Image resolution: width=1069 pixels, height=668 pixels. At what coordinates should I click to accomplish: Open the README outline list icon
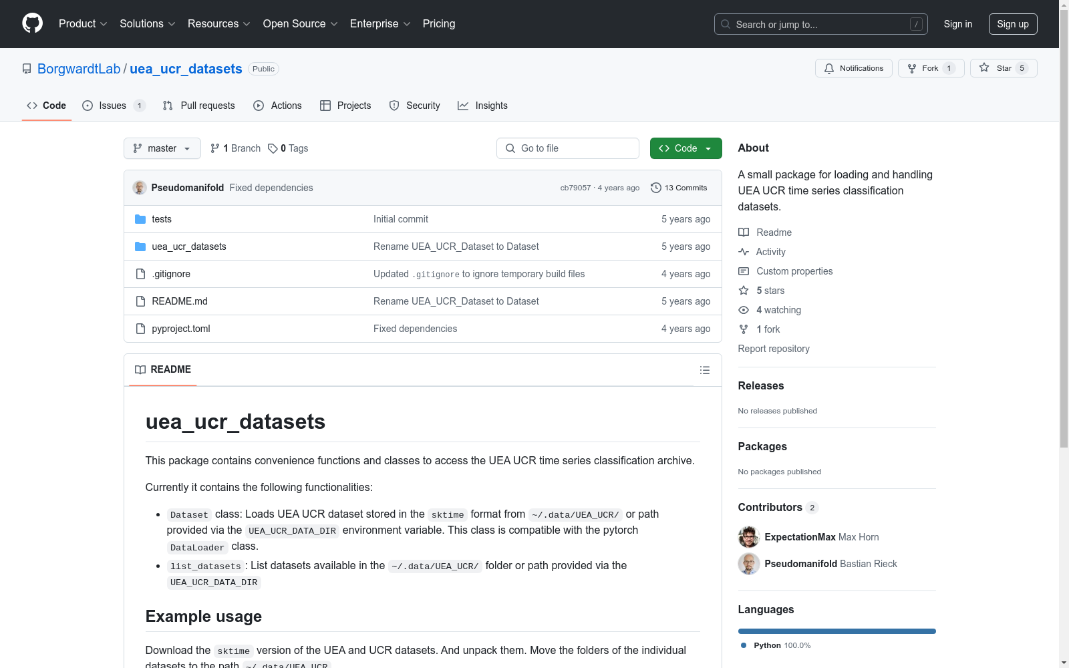pos(705,370)
